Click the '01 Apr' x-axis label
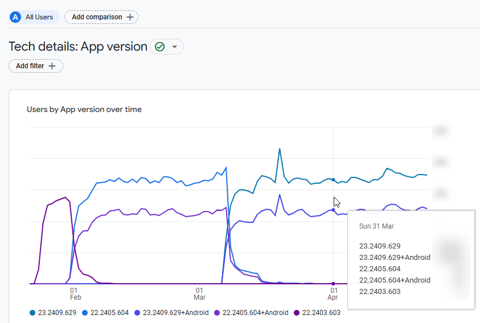Viewport: 480px width, 323px height. coord(333,293)
